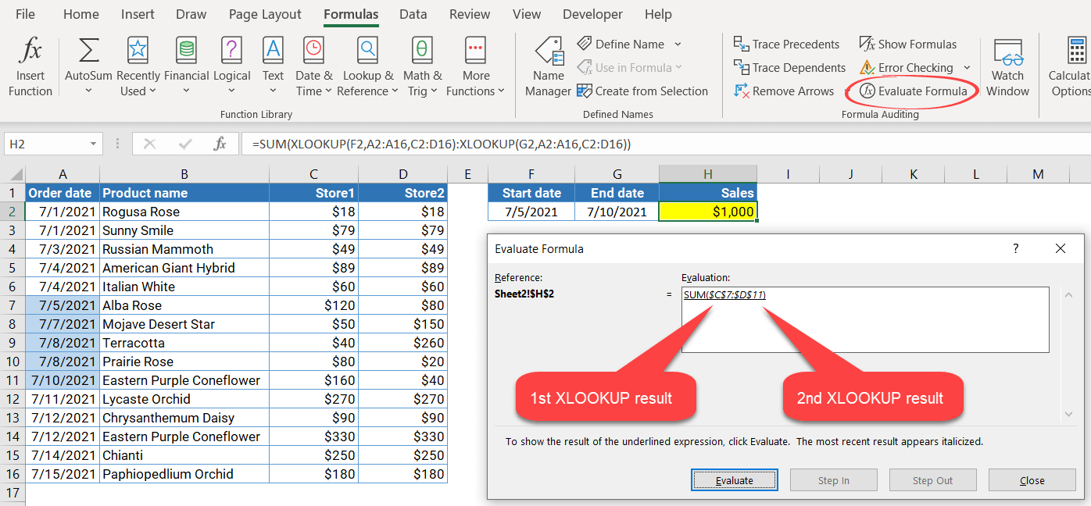Toggle Show Formulas

[x=907, y=44]
